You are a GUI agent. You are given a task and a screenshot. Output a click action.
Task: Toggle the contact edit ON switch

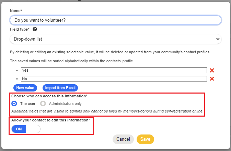[x=26, y=129]
